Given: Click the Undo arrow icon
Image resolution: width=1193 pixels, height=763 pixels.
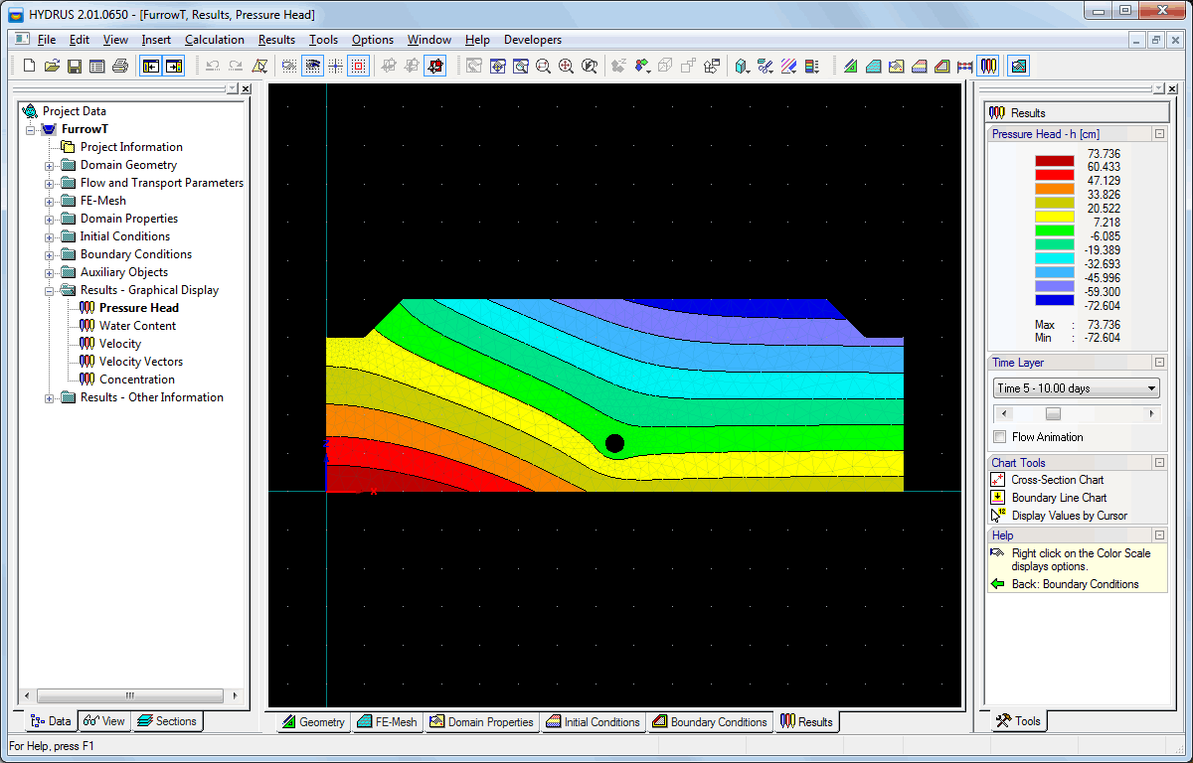Looking at the screenshot, I should 212,67.
